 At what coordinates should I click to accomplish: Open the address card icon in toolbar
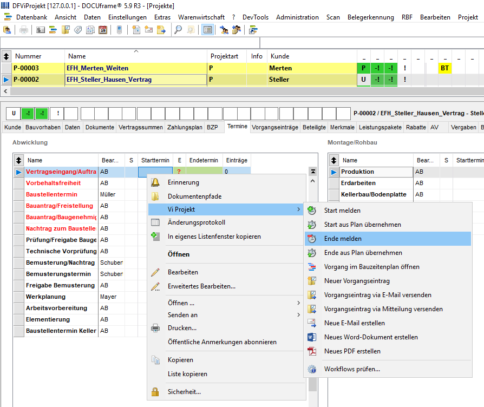[x=41, y=30]
